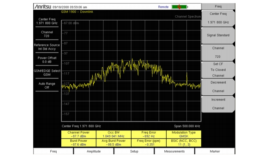Click the left-panel Center Freq 1.971 800 GHz readout
269x157 pixels.
[47, 21]
